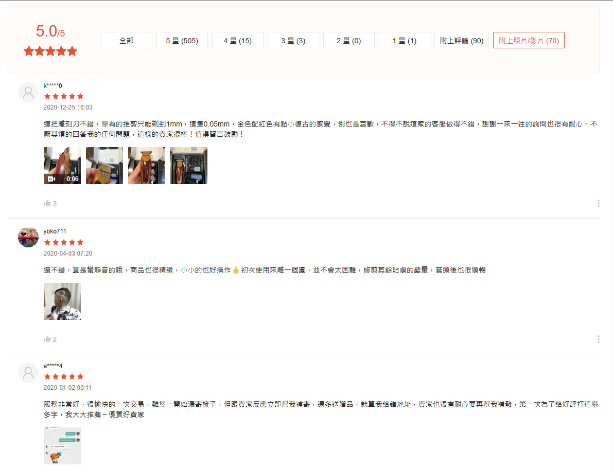The height and width of the screenshot is (469, 613).
Task: Play the 0:06 video thumbnail in the first review
Action: coord(62,166)
